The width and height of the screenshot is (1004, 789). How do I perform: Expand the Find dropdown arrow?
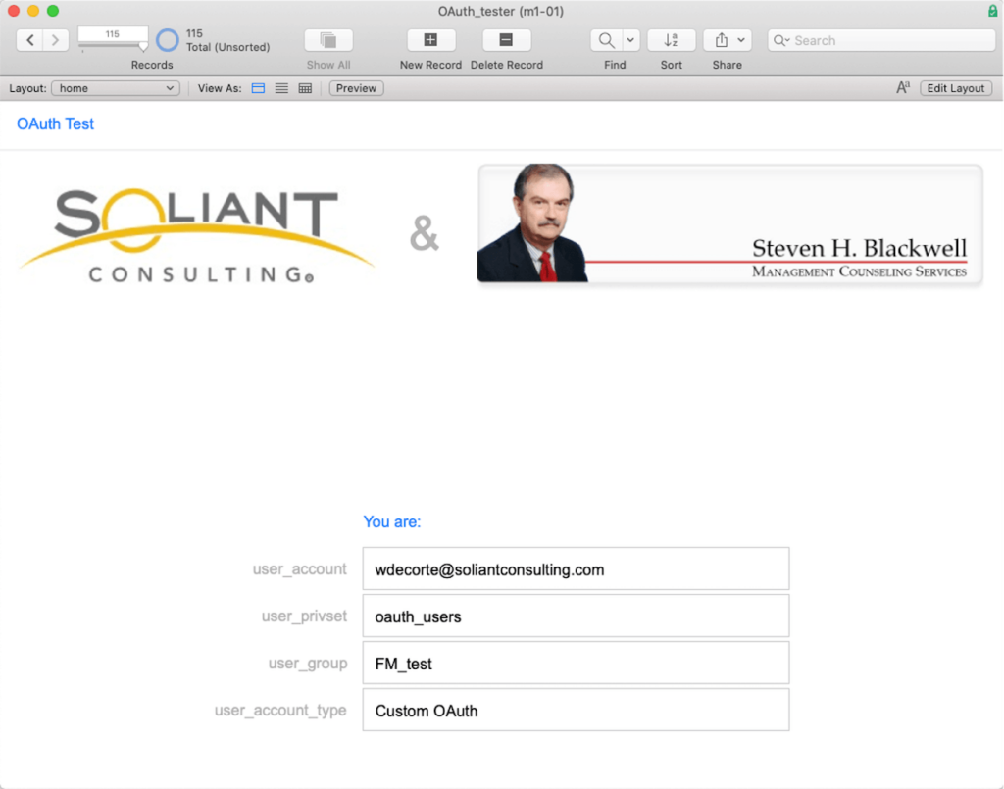coord(630,40)
